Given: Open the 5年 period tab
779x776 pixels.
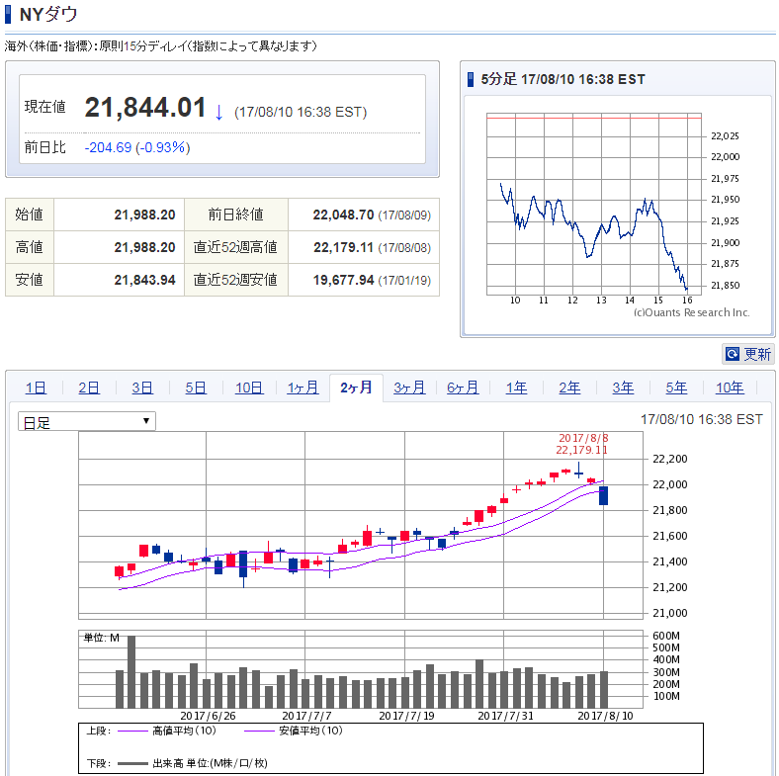Looking at the screenshot, I should pyautogui.click(x=676, y=388).
